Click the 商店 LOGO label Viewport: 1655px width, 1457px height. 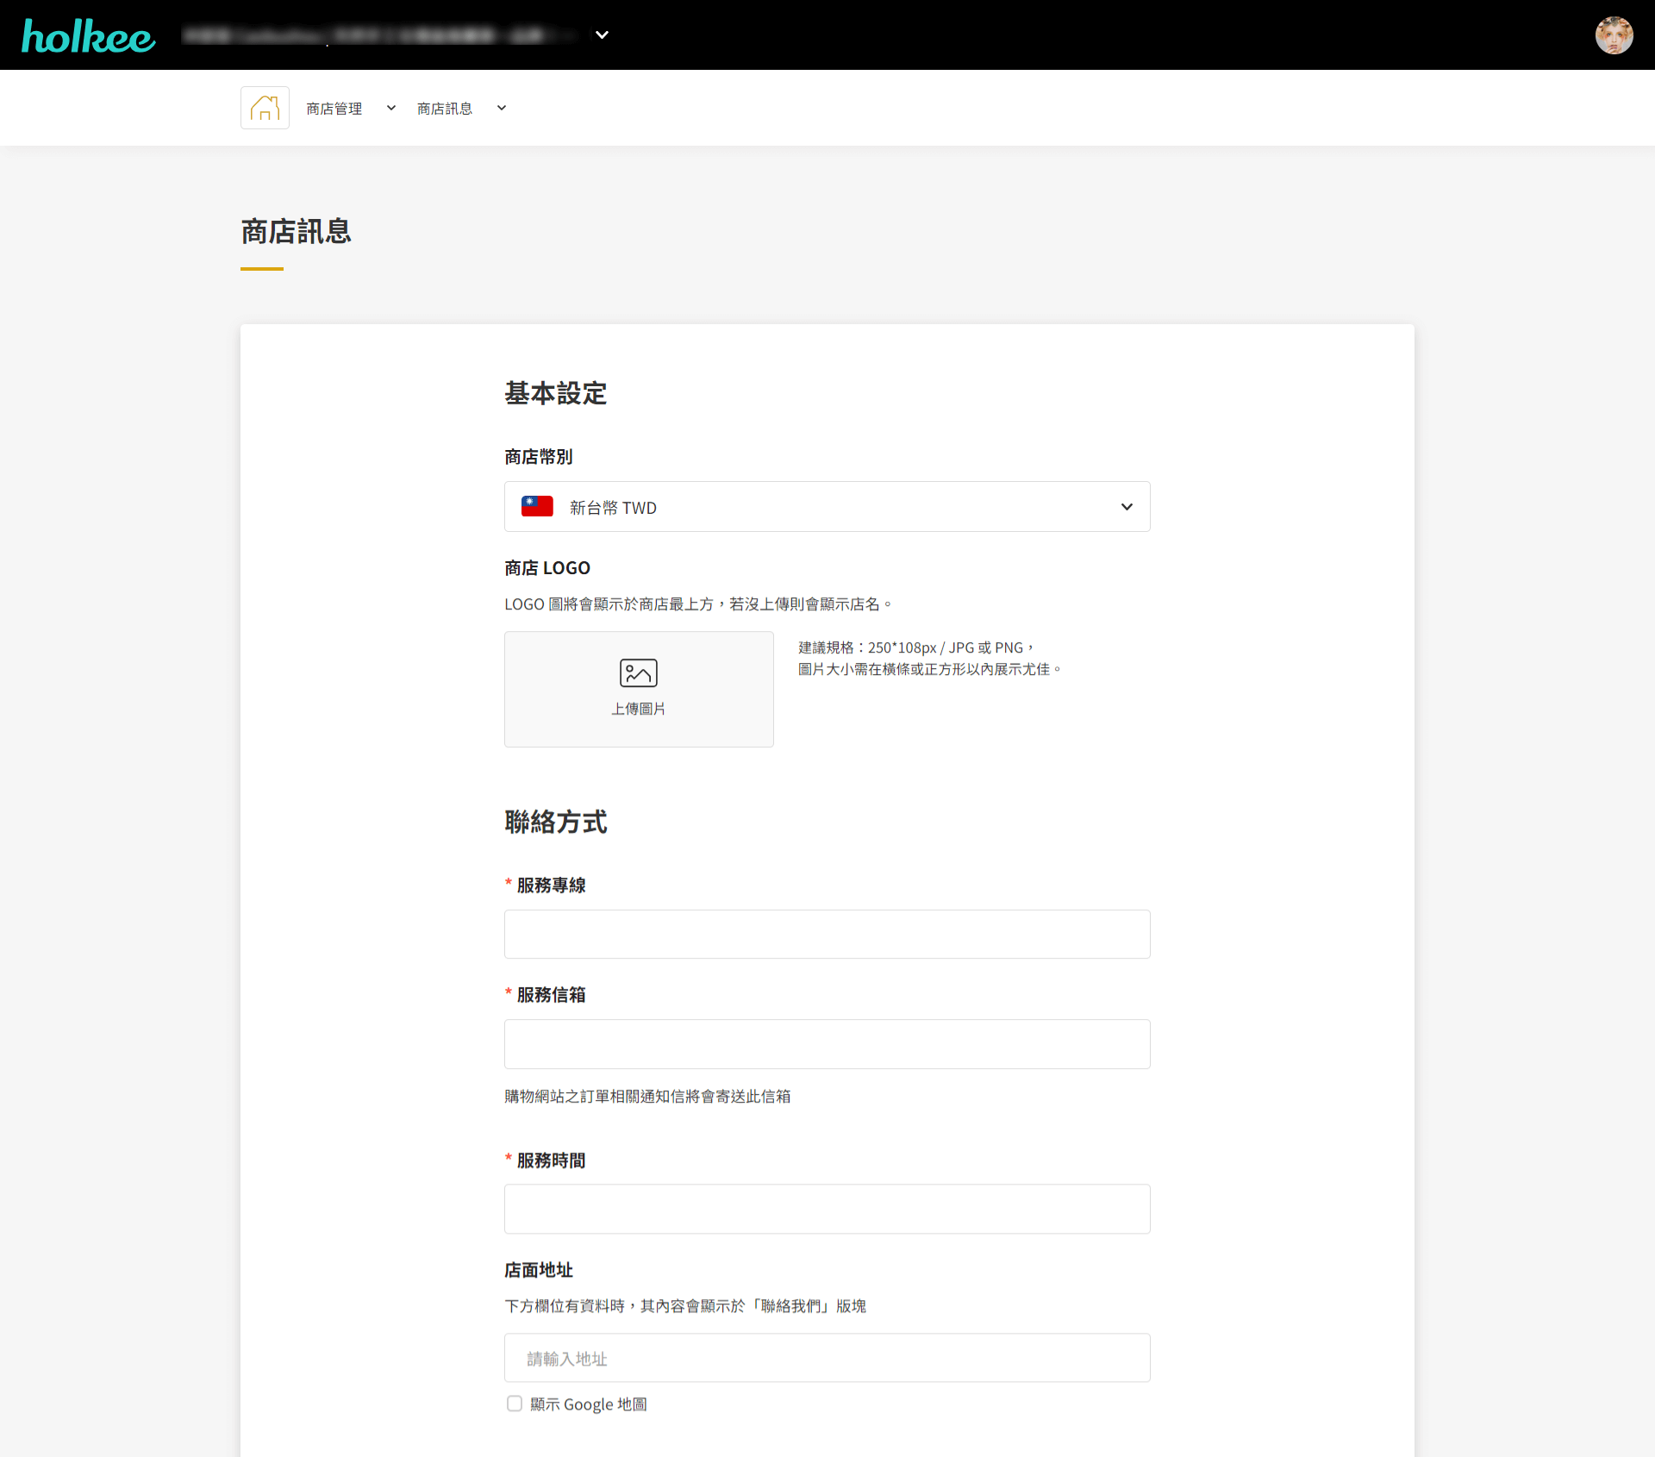[547, 568]
